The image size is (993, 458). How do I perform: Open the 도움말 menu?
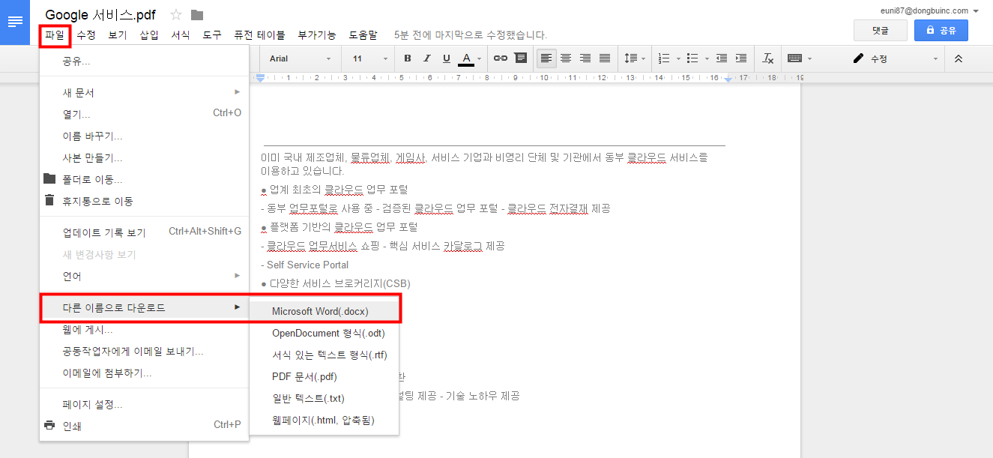click(x=363, y=35)
